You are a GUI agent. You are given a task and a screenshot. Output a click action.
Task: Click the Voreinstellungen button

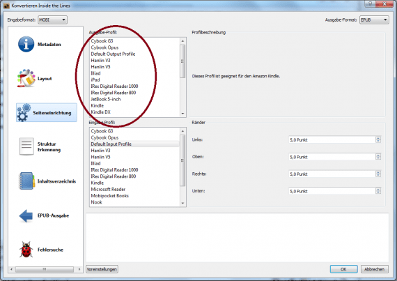point(102,269)
